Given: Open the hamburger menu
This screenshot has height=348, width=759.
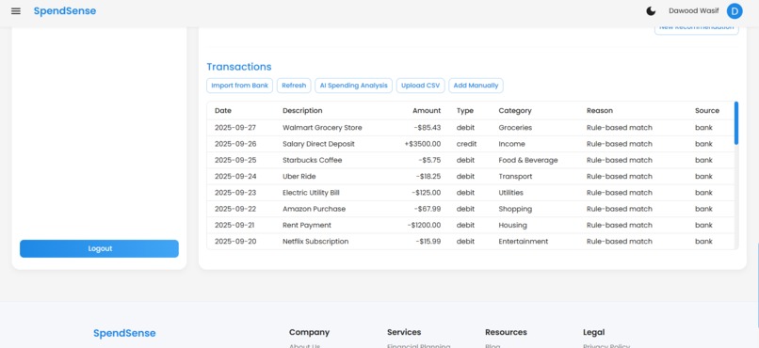Looking at the screenshot, I should coord(16,11).
